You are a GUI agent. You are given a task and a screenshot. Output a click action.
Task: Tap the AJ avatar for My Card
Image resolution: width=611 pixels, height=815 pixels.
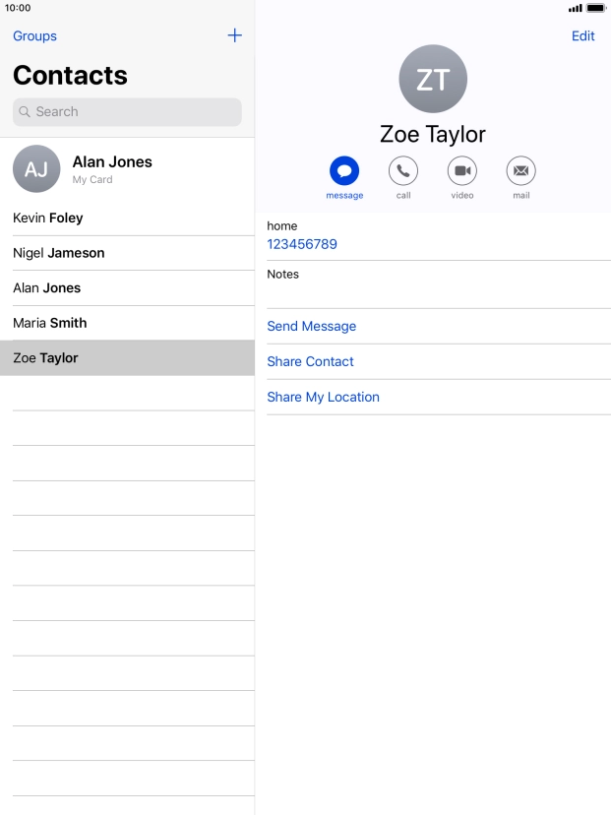click(x=36, y=169)
